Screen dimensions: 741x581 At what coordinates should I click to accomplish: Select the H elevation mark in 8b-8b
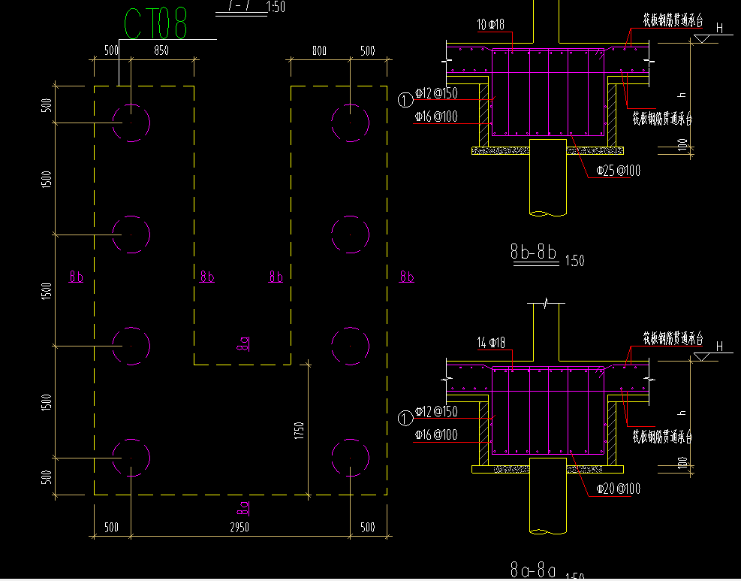[719, 29]
